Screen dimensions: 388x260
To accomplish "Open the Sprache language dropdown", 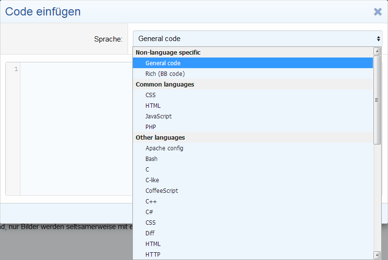I will [258, 39].
